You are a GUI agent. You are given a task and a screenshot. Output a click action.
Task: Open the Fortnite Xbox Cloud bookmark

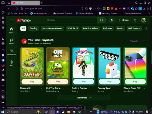pyautogui.click(x=18, y=13)
